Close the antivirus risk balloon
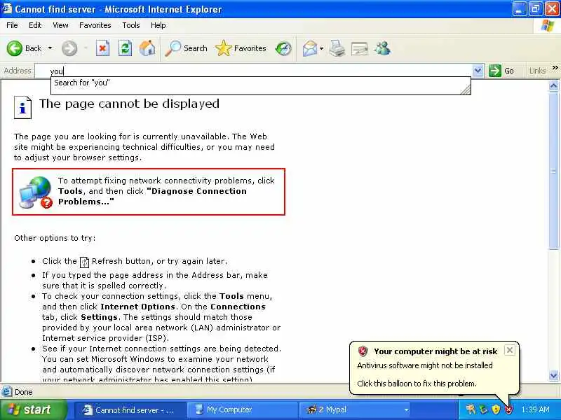The height and width of the screenshot is (420, 561). pyautogui.click(x=510, y=350)
